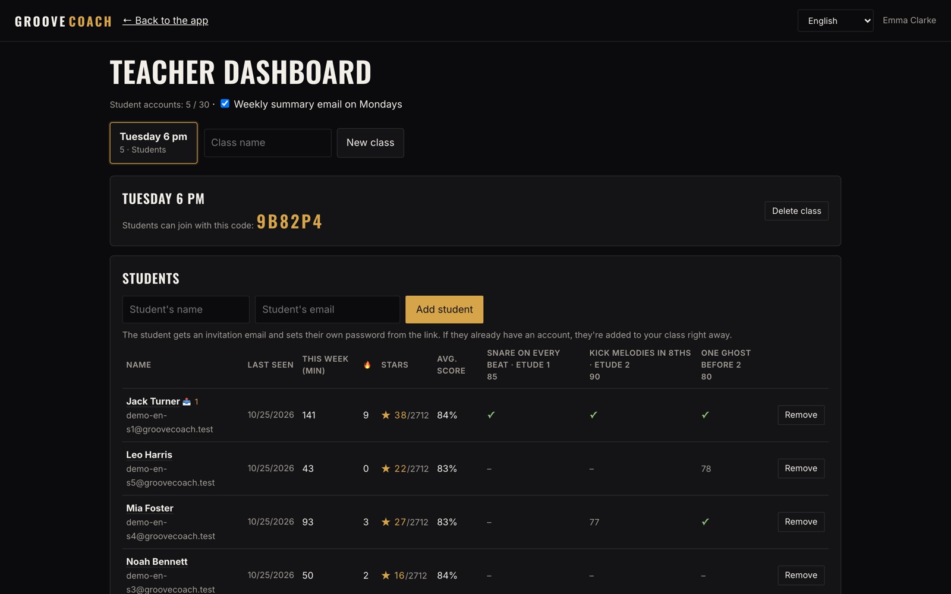Click Jack Turner's Snare on Every Beat checkmark
951x594 pixels.
click(491, 415)
